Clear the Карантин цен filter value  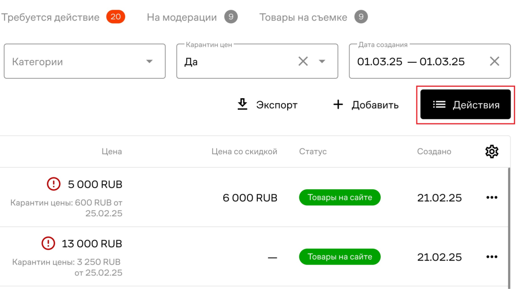[303, 62]
